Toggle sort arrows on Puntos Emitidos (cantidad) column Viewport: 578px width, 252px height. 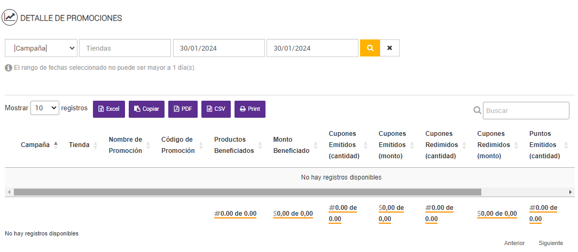pos(566,145)
